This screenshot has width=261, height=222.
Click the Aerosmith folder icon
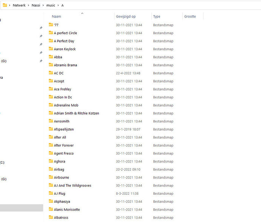click(51, 121)
